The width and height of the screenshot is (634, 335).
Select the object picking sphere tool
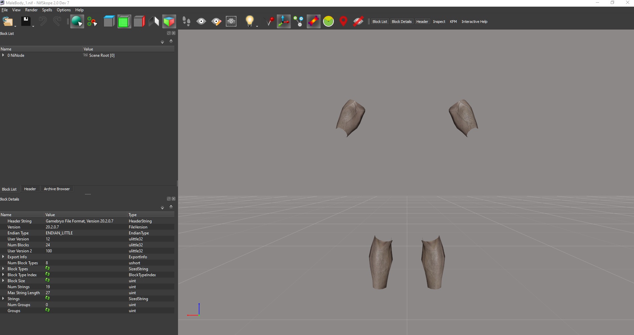(x=77, y=22)
